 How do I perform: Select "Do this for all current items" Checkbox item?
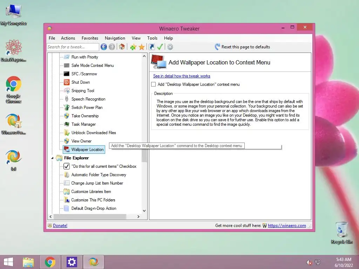[104, 166]
